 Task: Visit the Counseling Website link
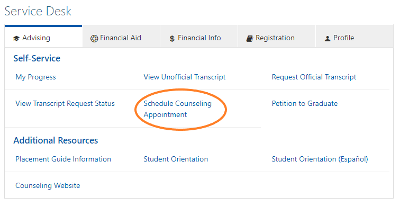(48, 185)
